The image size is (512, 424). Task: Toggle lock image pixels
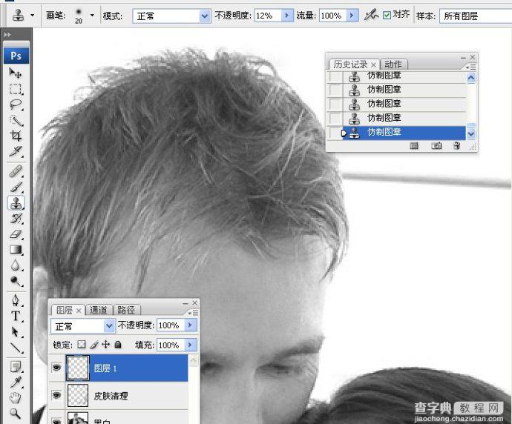tap(94, 345)
